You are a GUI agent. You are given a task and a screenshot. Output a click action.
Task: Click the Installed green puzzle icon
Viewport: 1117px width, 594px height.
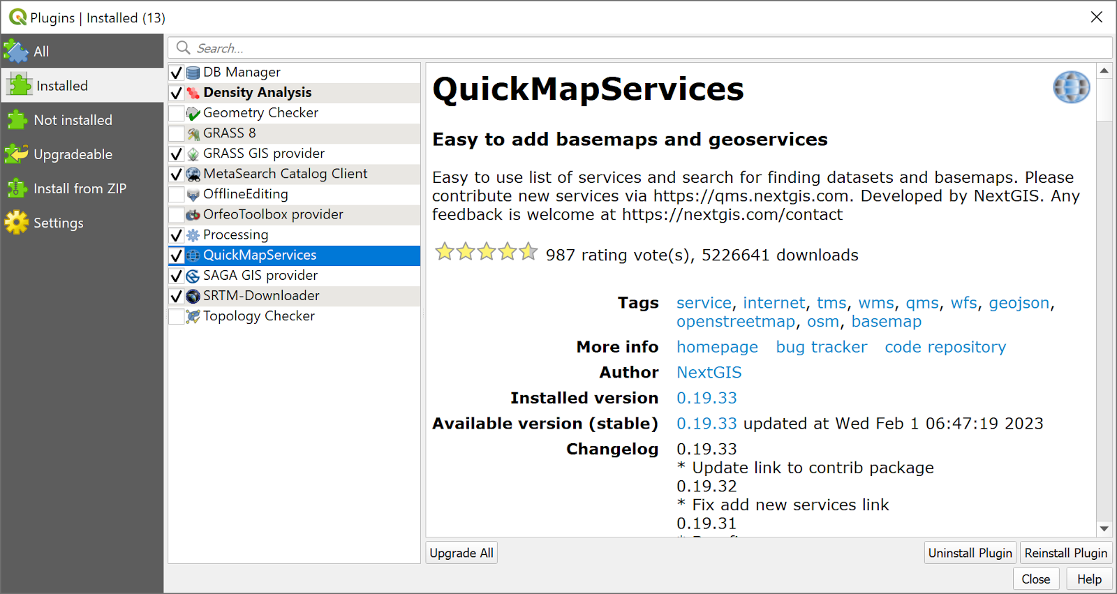tap(20, 85)
